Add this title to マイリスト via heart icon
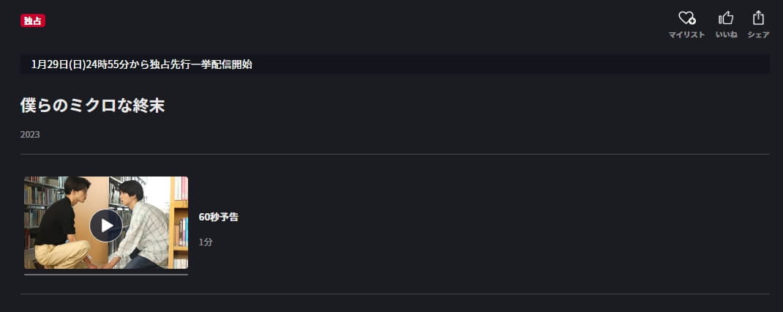This screenshot has height=312, width=783. (x=686, y=18)
